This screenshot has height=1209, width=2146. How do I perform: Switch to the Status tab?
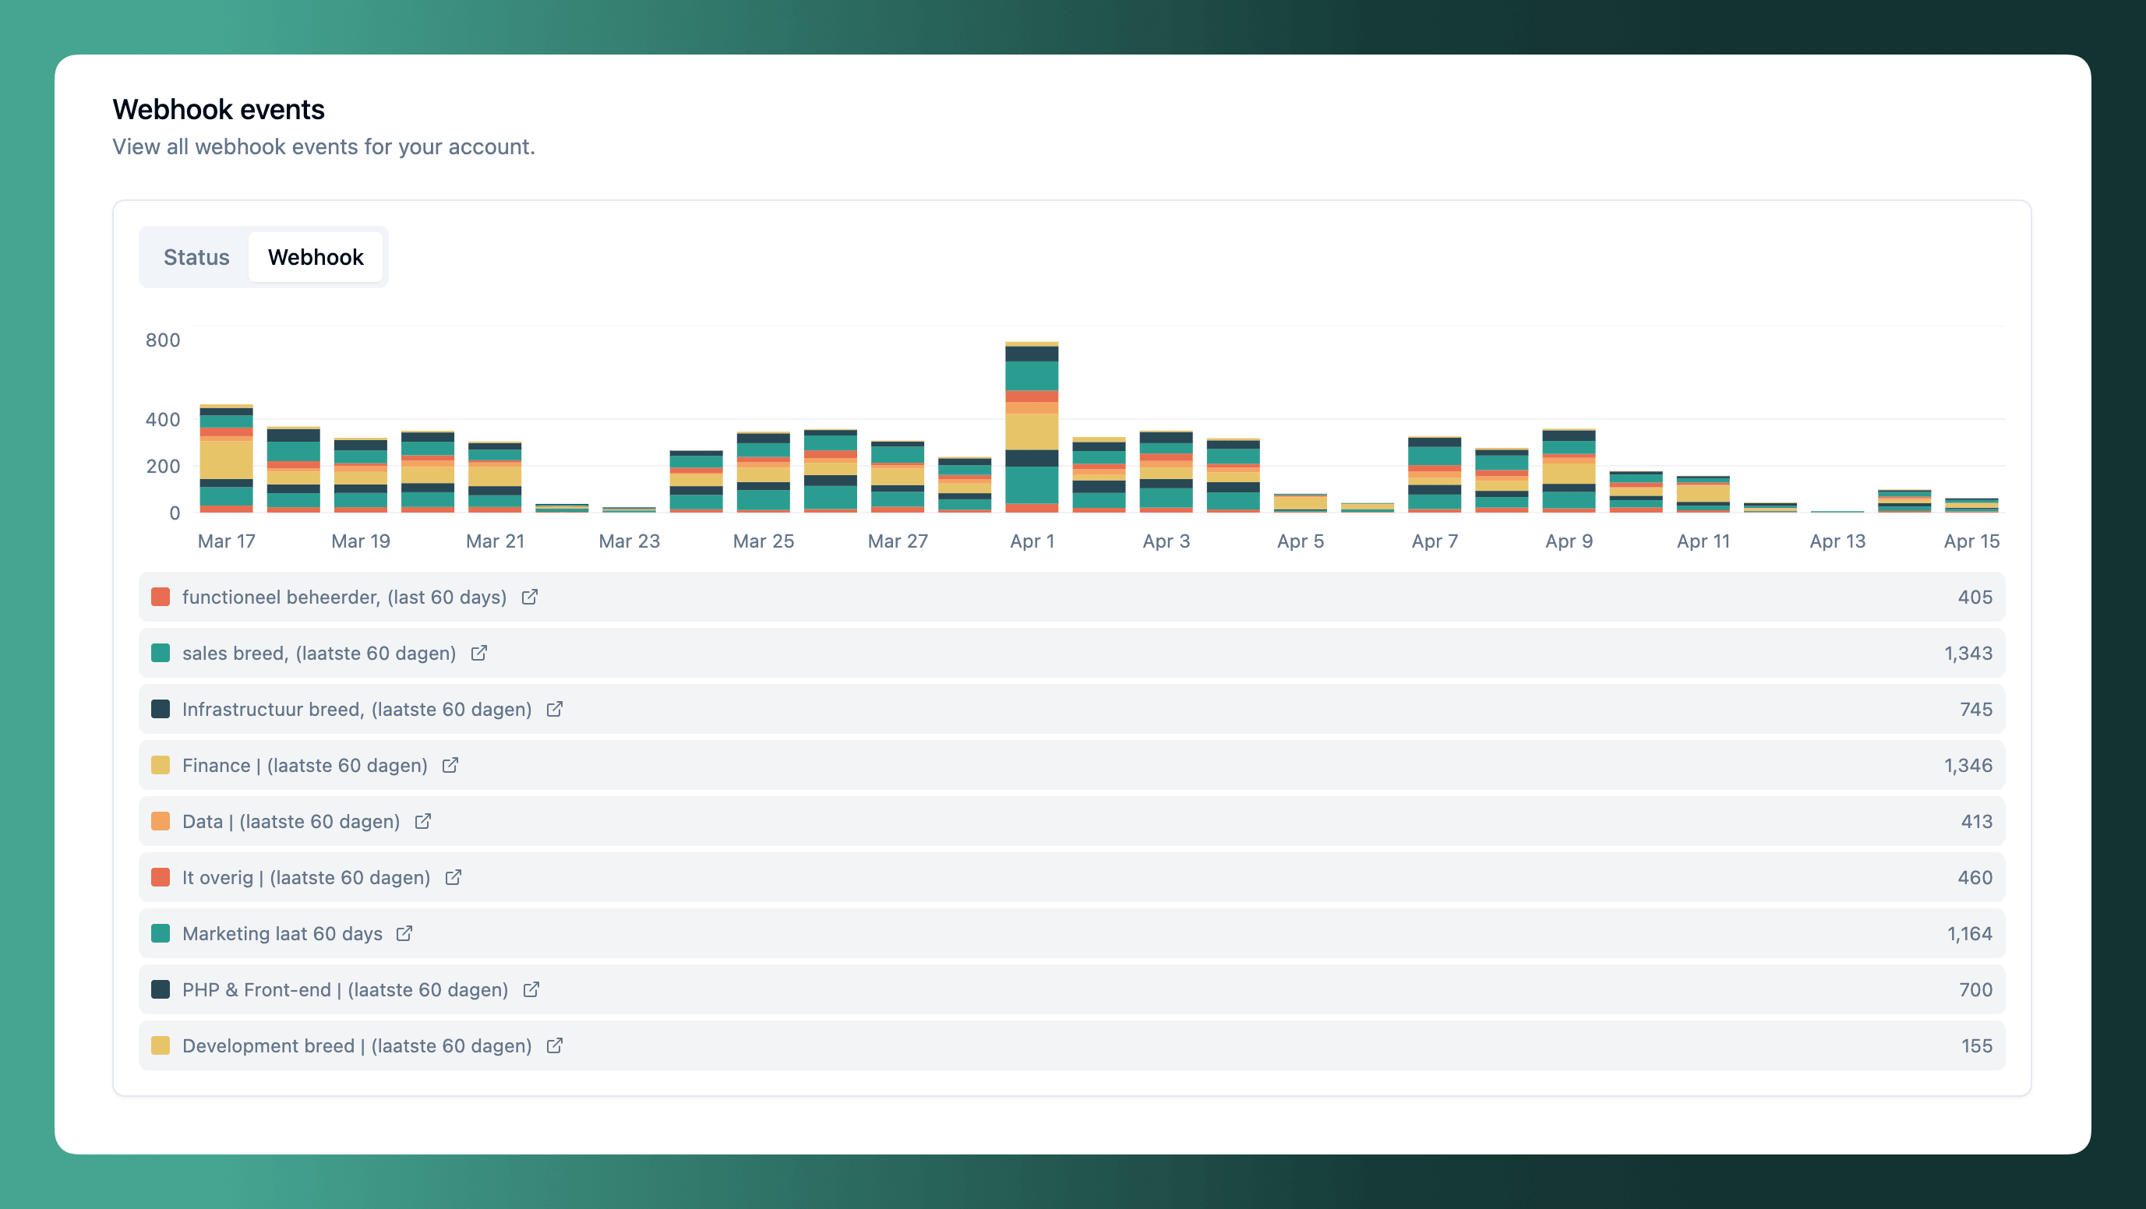196,257
